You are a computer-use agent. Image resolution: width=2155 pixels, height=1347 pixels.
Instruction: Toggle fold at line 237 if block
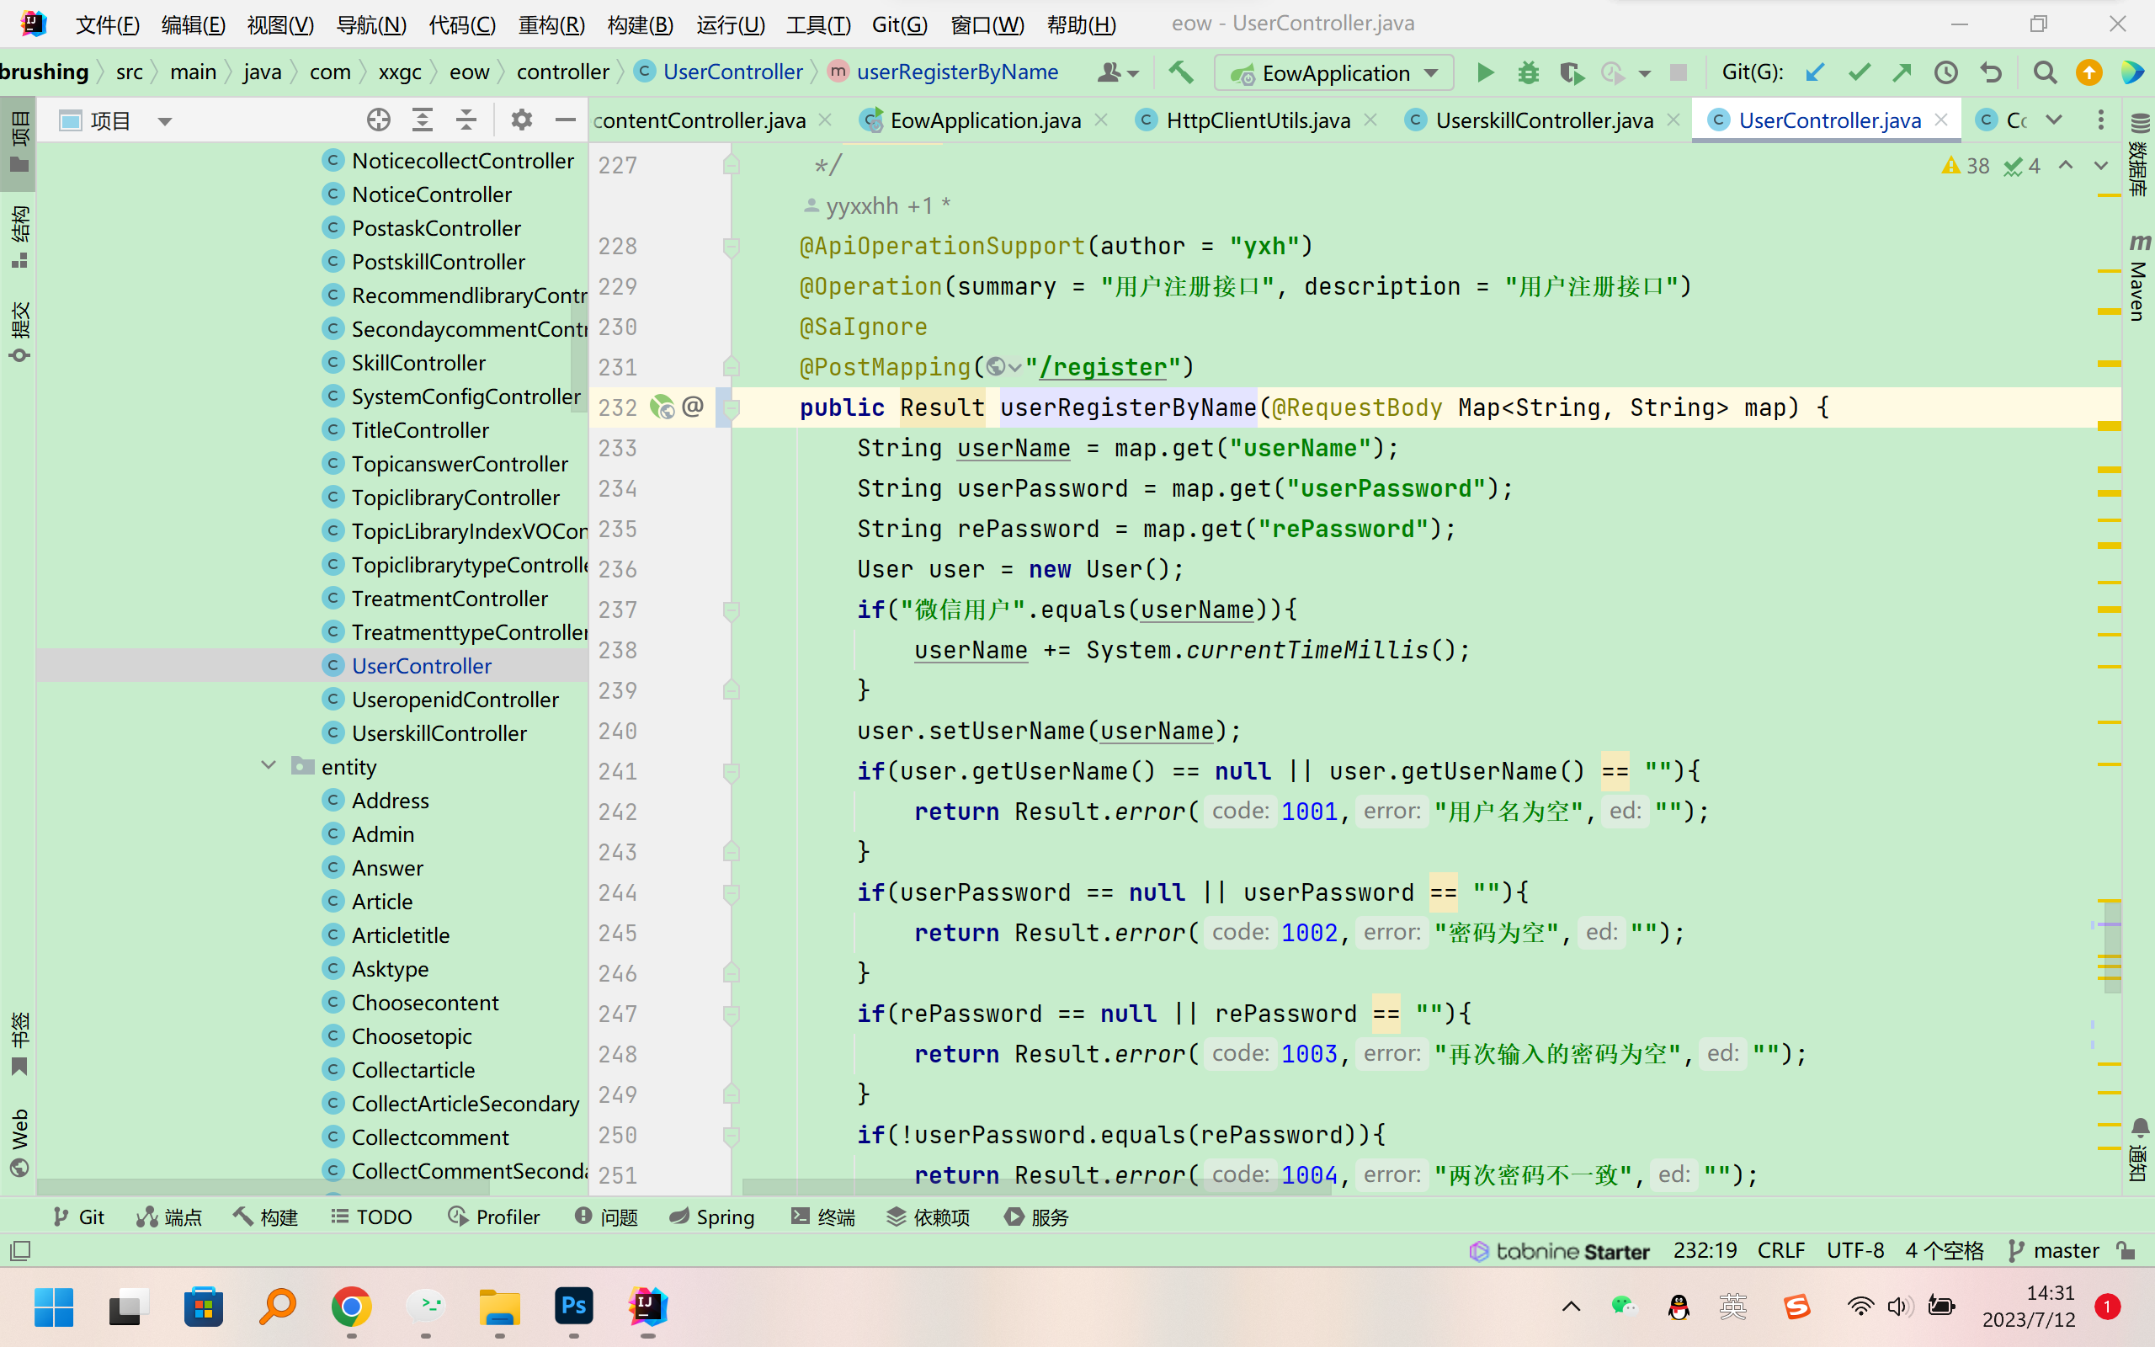pyautogui.click(x=731, y=610)
